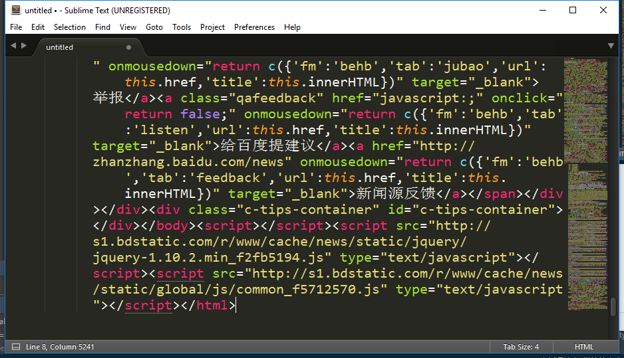
Task: Click the text 'zhanzhang.baidu.com/news'
Action: [188, 162]
